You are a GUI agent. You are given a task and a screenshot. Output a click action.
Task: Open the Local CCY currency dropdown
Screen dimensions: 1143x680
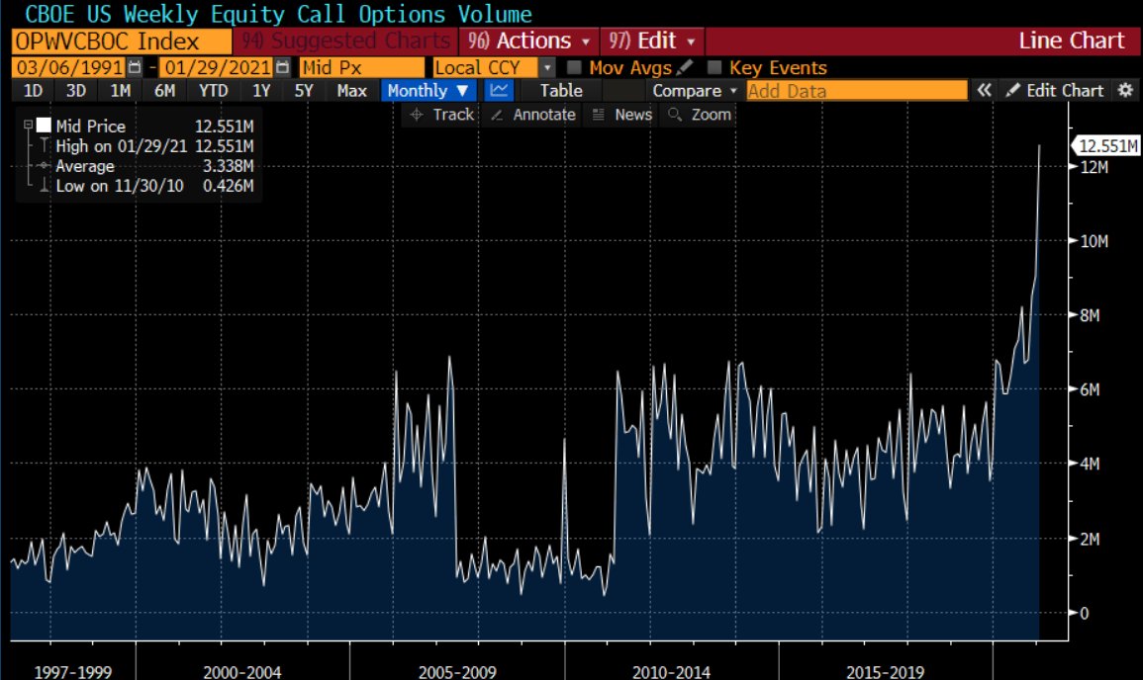pos(547,68)
